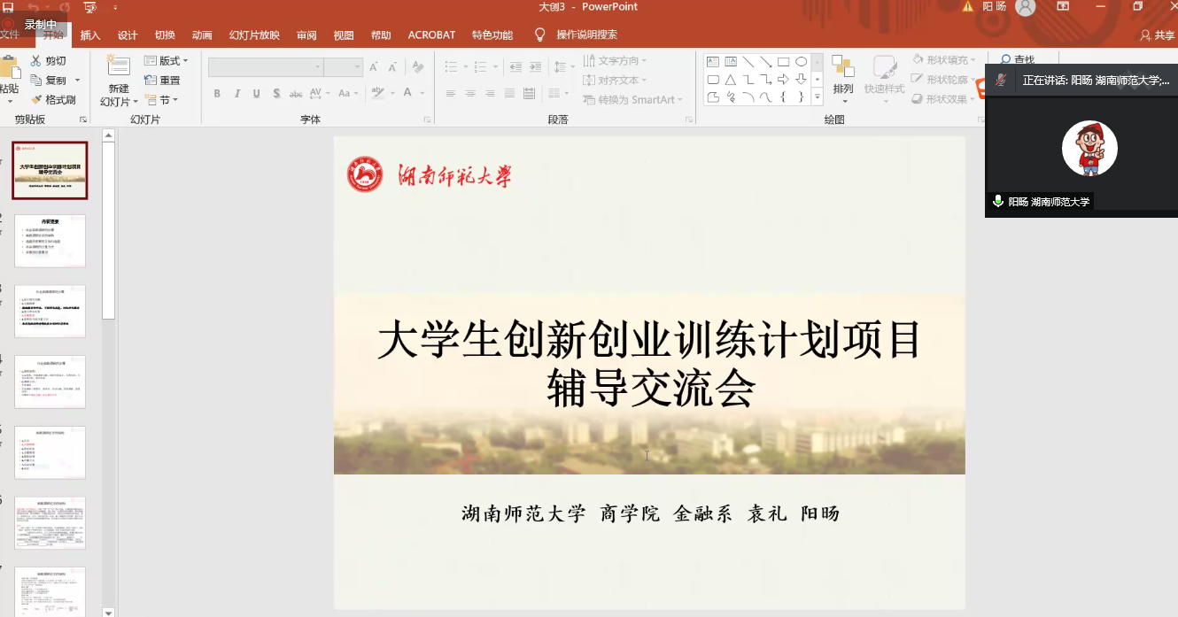Open the Design (设计) ribbon tab
This screenshot has height=617, width=1178.
pos(128,35)
